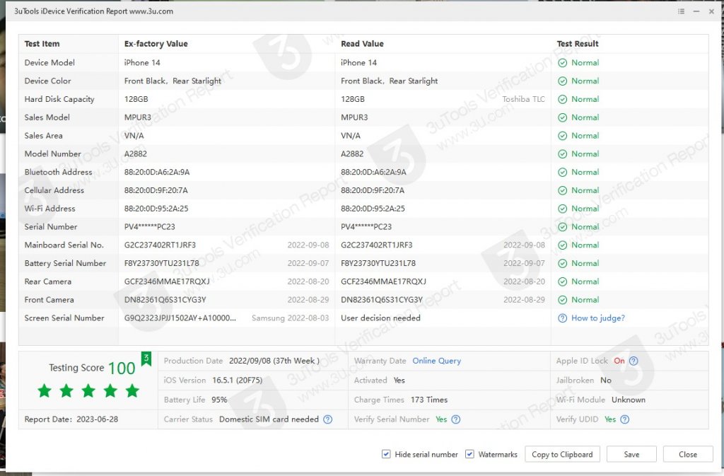Click the five-star rating row
Viewport: 724px width, 476px height.
88,390
